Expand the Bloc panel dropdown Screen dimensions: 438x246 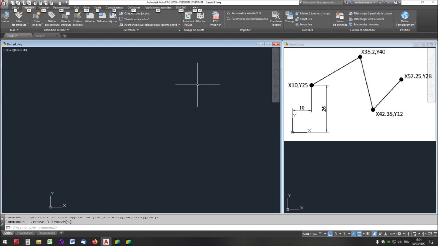[14, 30]
